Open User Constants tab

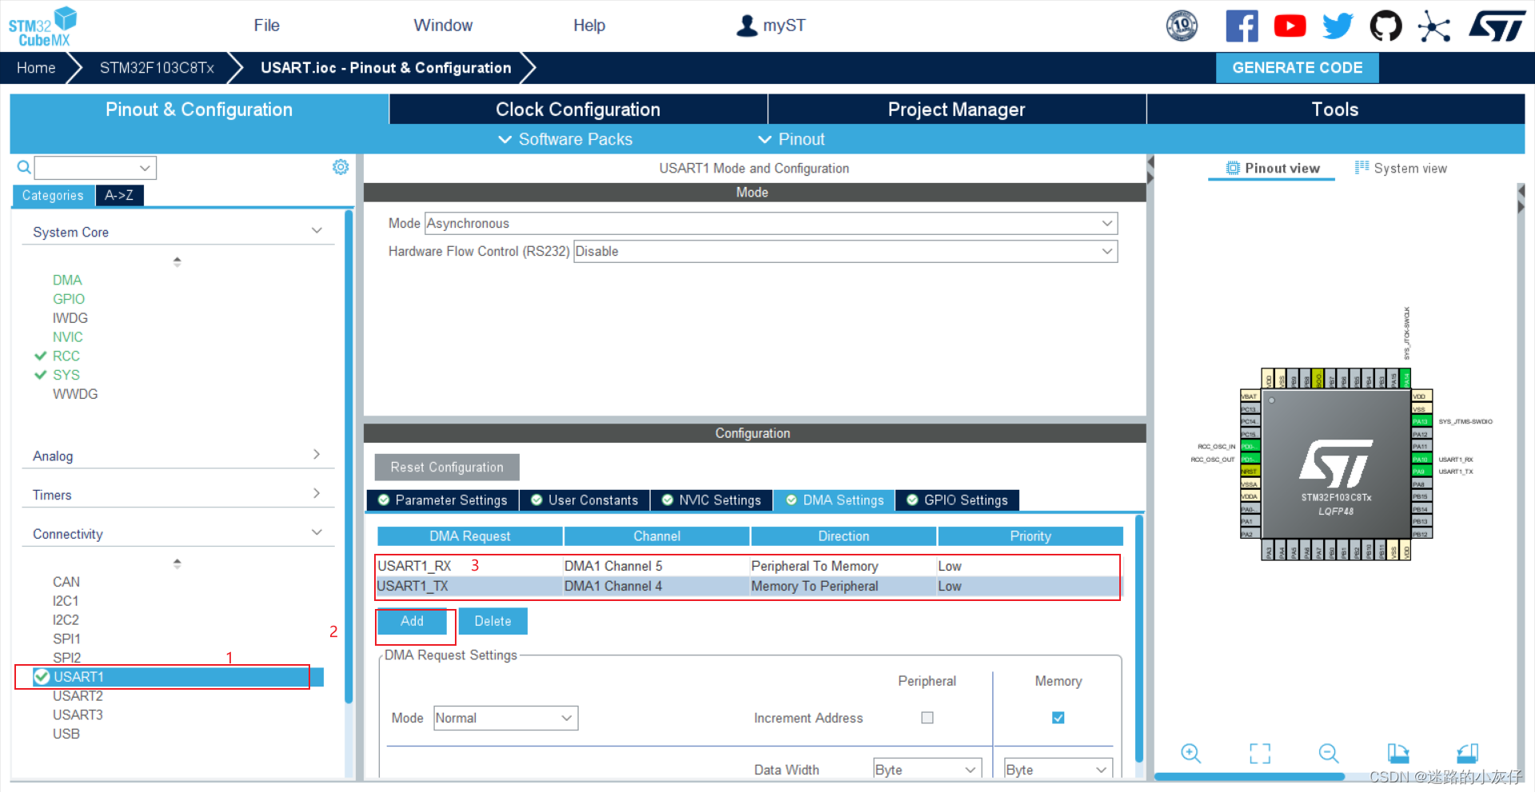(584, 500)
